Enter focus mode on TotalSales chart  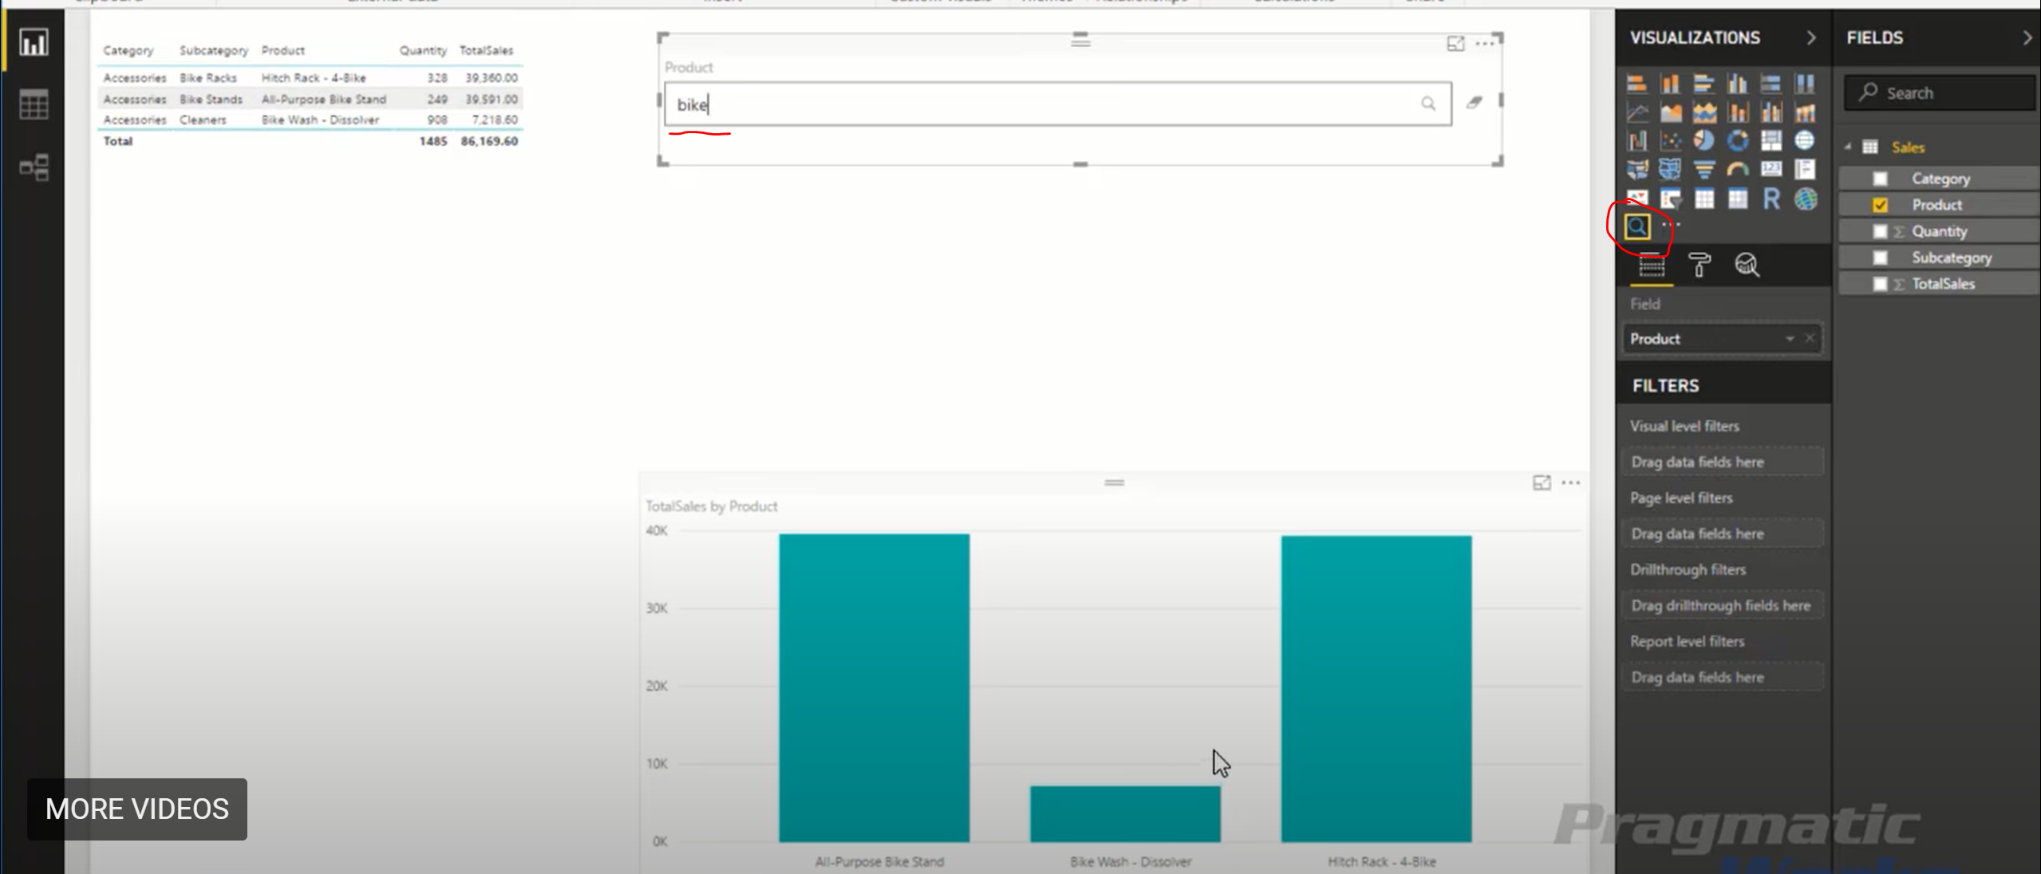[x=1542, y=482]
